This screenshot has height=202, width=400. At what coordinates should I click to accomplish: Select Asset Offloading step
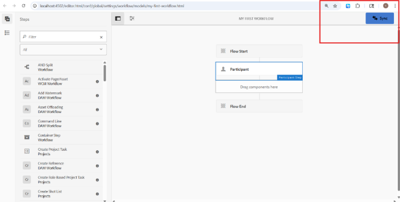coord(61,109)
